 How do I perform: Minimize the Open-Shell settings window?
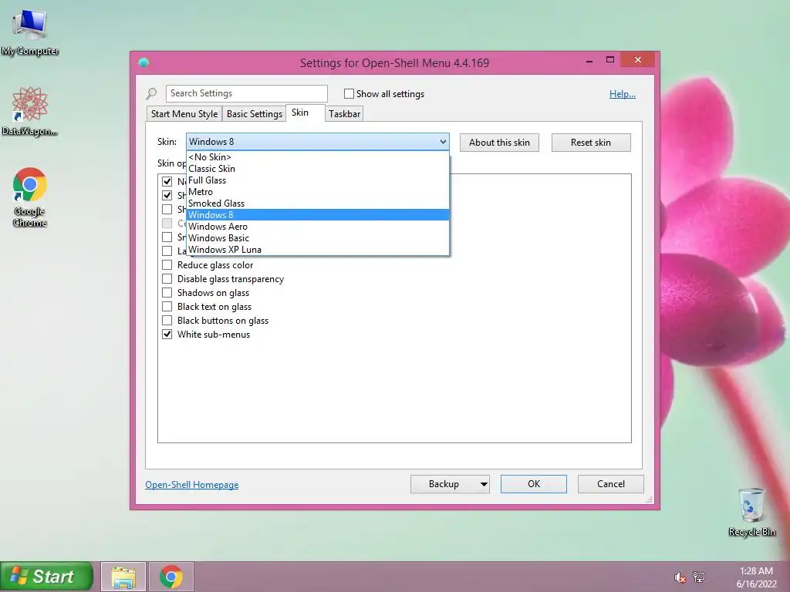click(589, 60)
